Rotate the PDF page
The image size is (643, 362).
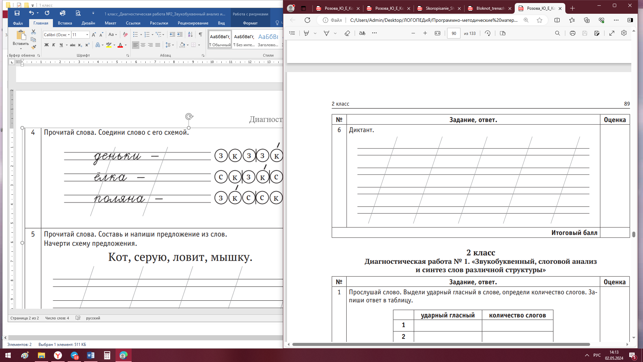488,33
